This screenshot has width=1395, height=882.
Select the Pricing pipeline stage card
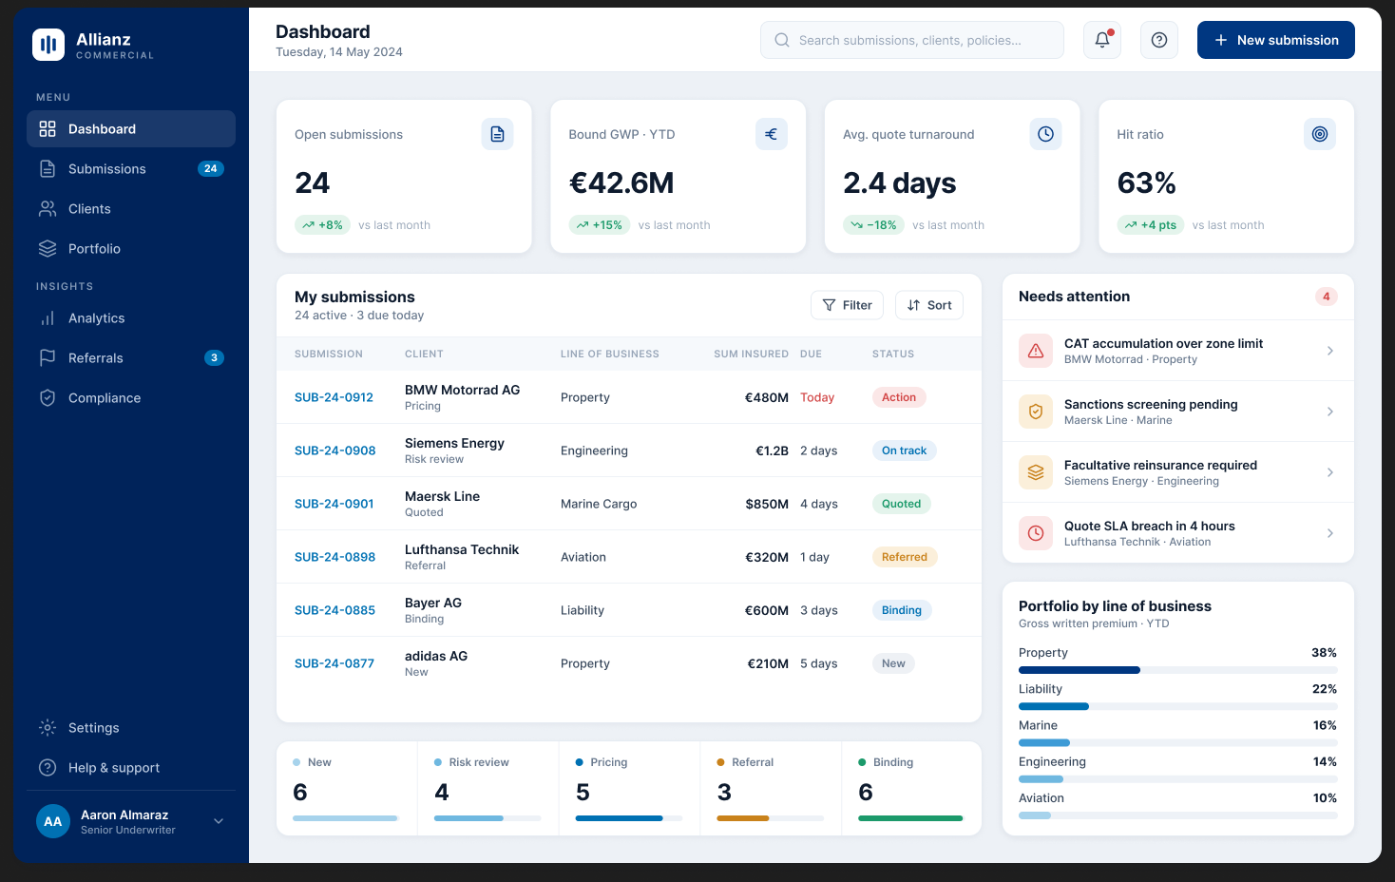(629, 789)
